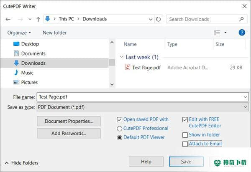Image resolution: width=251 pixels, height=172 pixels.
Task: Select the CutePDF Professional radio option
Action: click(120, 129)
